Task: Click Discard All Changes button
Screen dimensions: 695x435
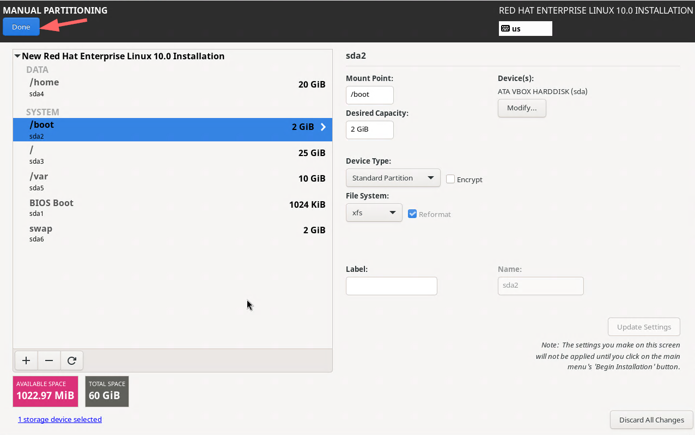Action: click(x=651, y=420)
